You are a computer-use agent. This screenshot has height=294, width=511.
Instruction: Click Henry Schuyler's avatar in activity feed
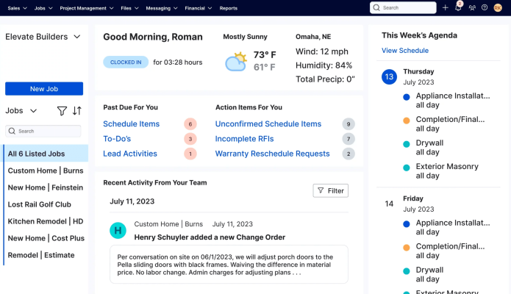click(118, 231)
